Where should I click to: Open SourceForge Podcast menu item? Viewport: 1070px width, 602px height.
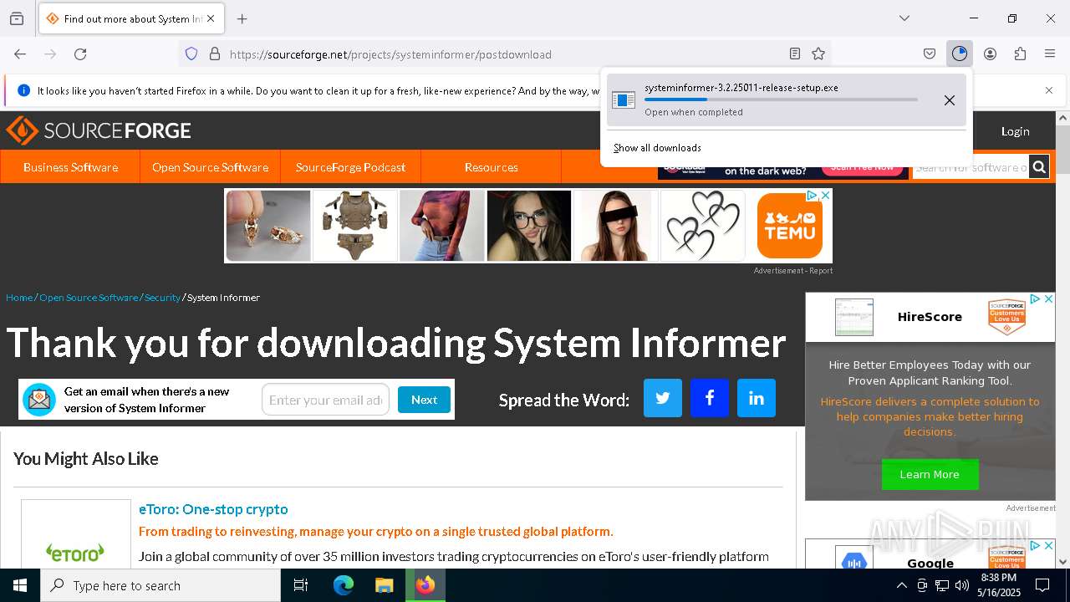351,167
